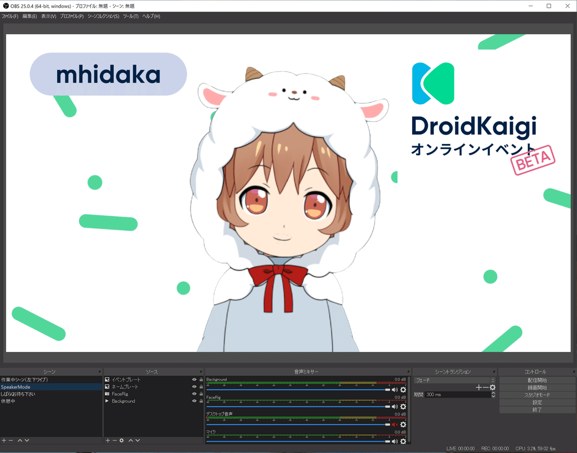Click the FaceRig camera source icon

107,394
